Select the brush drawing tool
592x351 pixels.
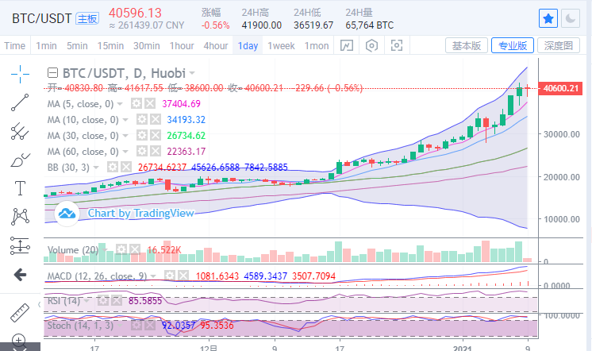pyautogui.click(x=20, y=160)
